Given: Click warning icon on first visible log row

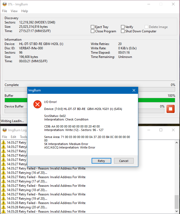Looking at the screenshot, I should (4, 142).
